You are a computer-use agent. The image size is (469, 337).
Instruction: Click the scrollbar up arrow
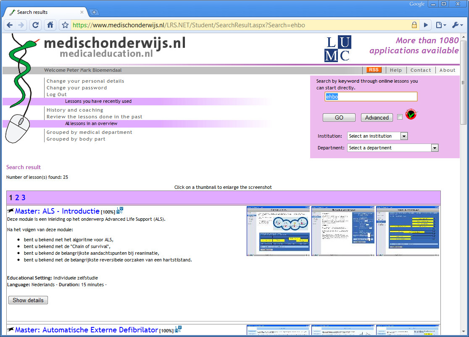tap(463, 37)
